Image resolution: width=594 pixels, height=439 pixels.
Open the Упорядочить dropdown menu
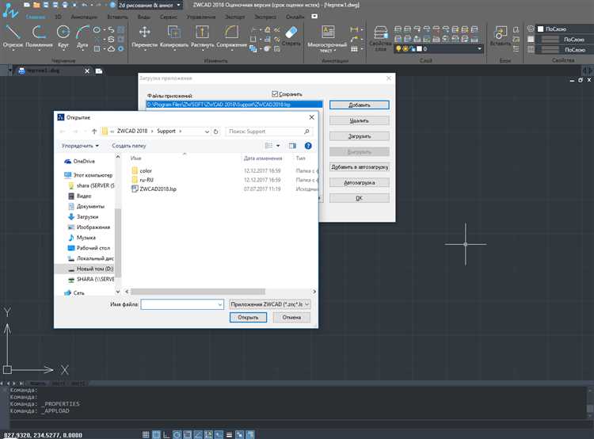[80, 146]
